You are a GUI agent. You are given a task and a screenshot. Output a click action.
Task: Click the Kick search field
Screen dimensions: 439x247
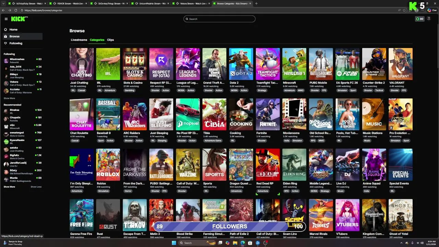tap(219, 19)
